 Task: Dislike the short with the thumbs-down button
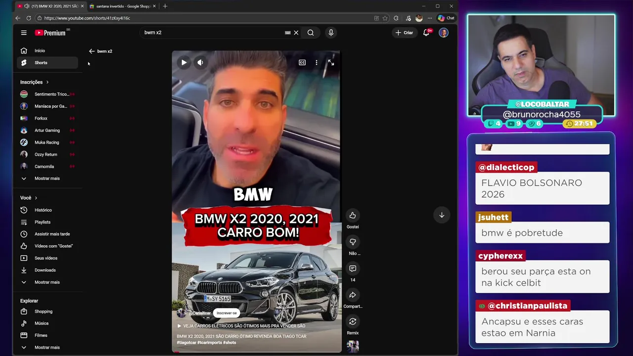click(x=353, y=242)
